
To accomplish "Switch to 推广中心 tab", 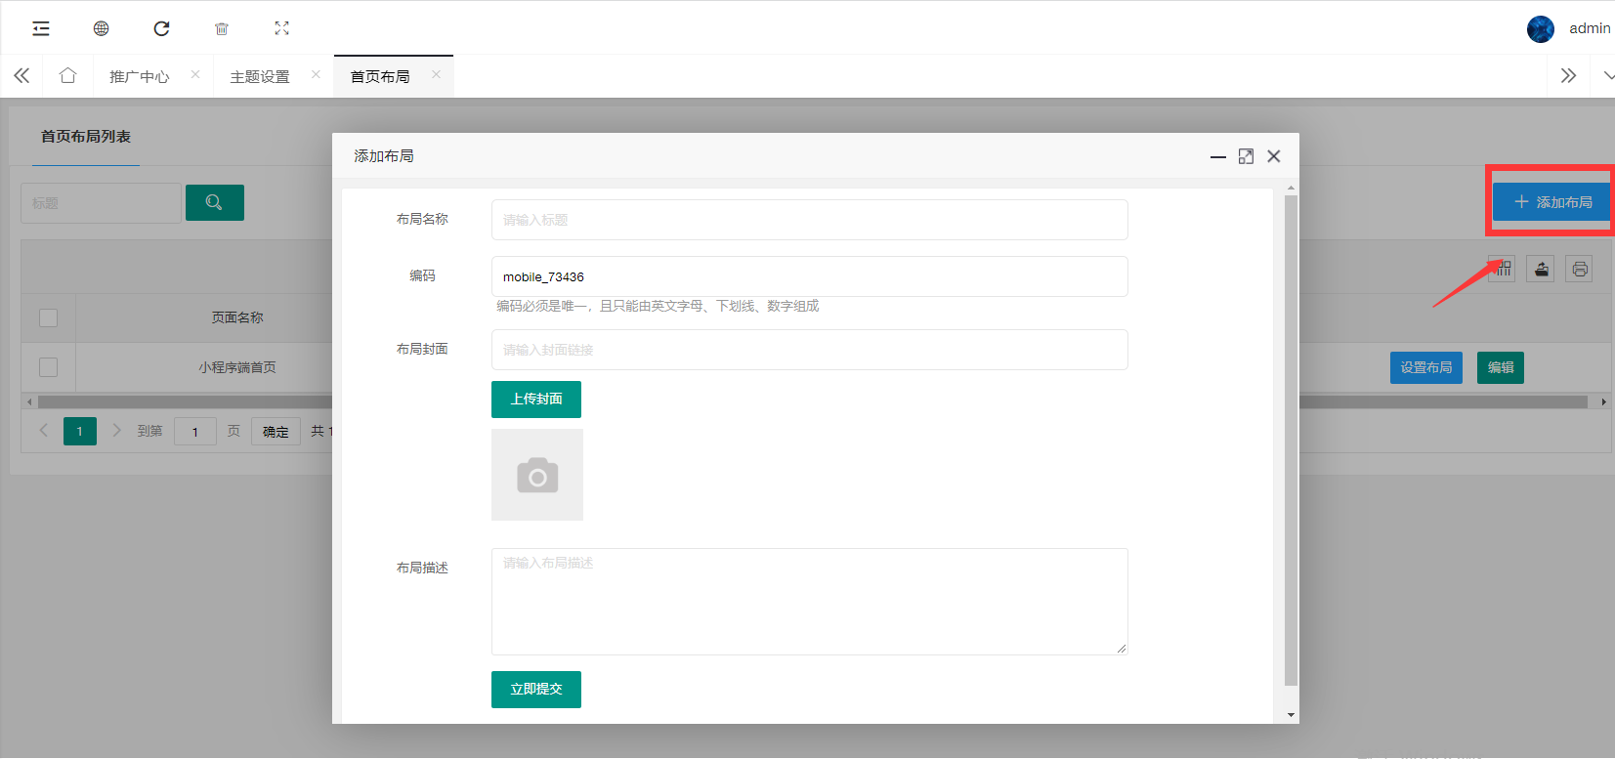I will pos(139,76).
